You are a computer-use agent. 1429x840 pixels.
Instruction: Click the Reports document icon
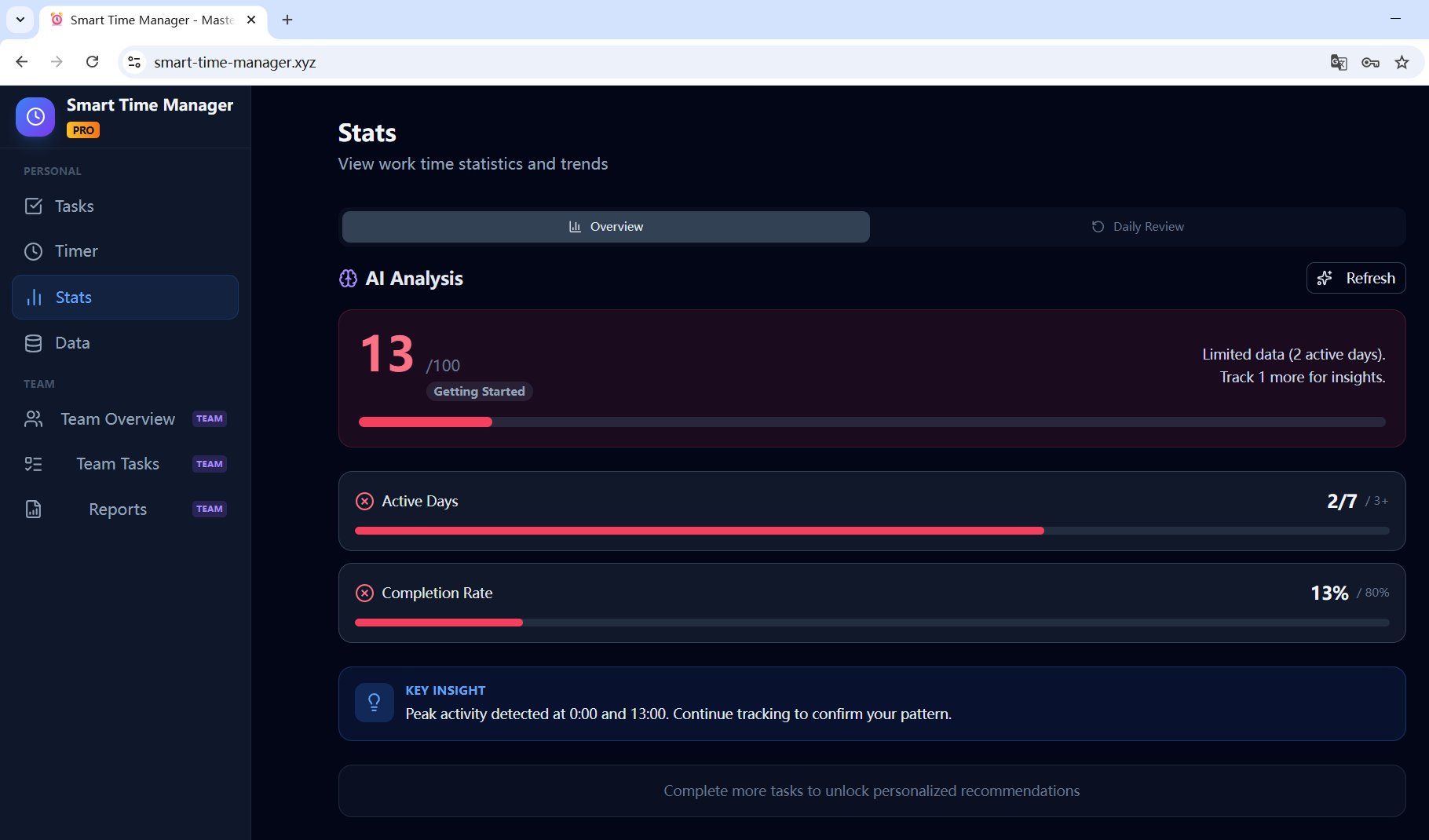(34, 509)
